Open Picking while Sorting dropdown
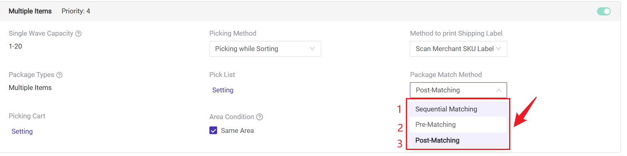Viewport: 627px width, 156px height. (x=265, y=49)
